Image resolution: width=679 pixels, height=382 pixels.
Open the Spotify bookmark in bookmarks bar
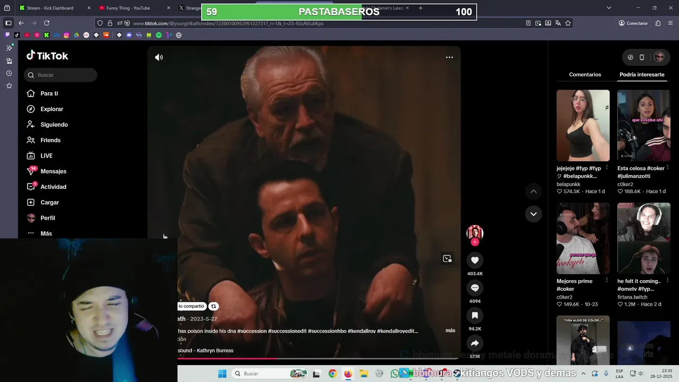[159, 35]
